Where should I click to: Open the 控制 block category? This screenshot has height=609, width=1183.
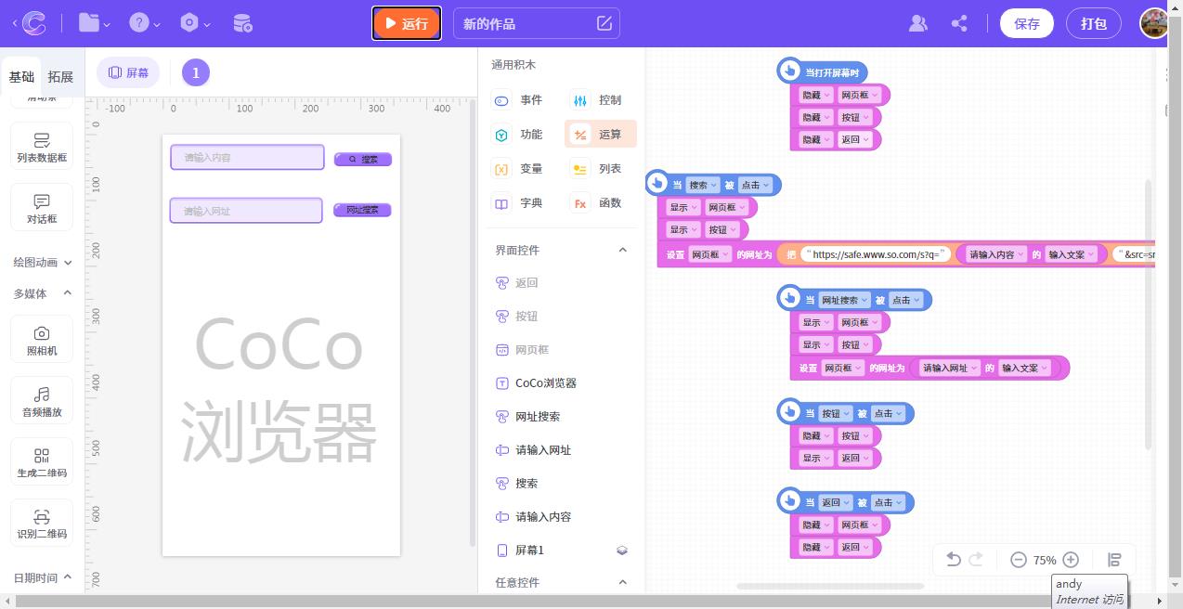[x=599, y=100]
